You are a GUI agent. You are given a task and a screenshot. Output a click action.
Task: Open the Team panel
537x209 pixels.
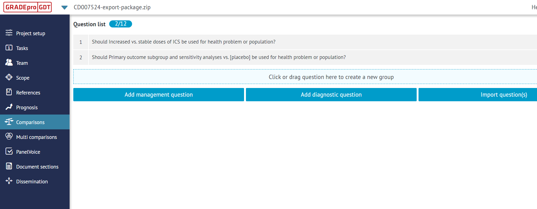[21, 63]
